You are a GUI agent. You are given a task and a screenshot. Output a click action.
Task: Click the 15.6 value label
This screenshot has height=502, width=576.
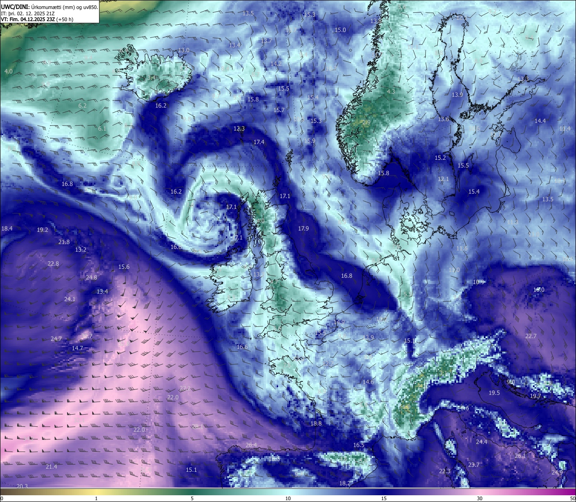point(124,267)
